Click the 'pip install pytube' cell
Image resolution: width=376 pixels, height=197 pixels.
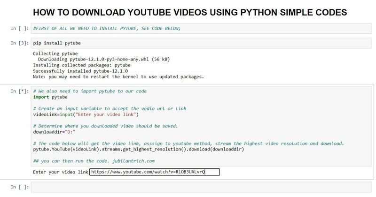point(201,43)
